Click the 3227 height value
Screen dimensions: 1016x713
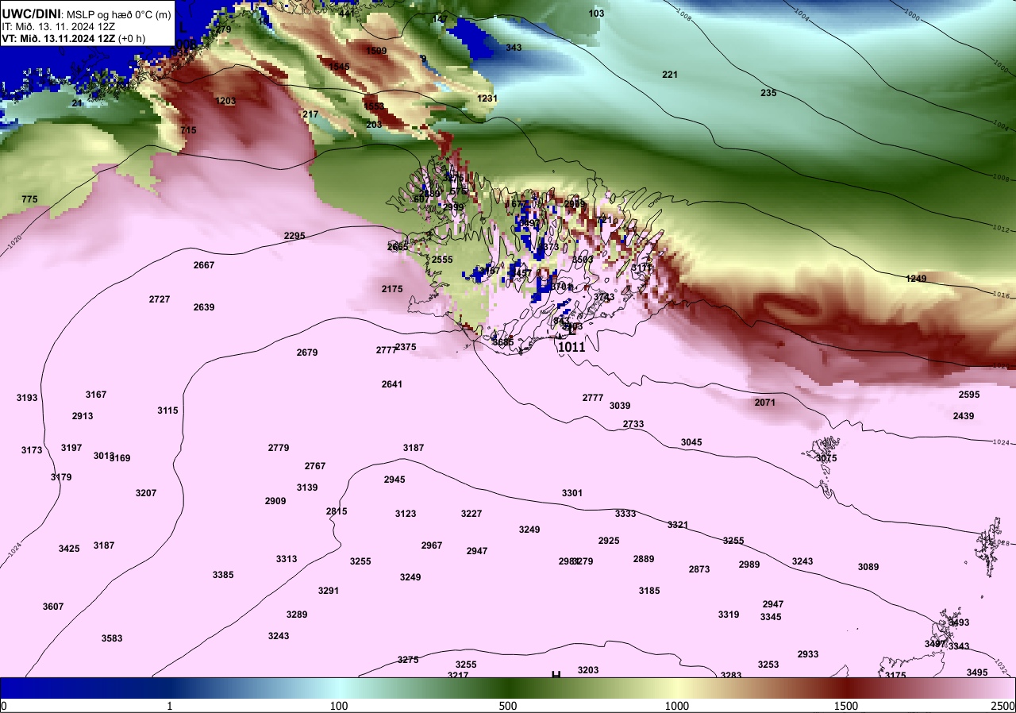(471, 514)
